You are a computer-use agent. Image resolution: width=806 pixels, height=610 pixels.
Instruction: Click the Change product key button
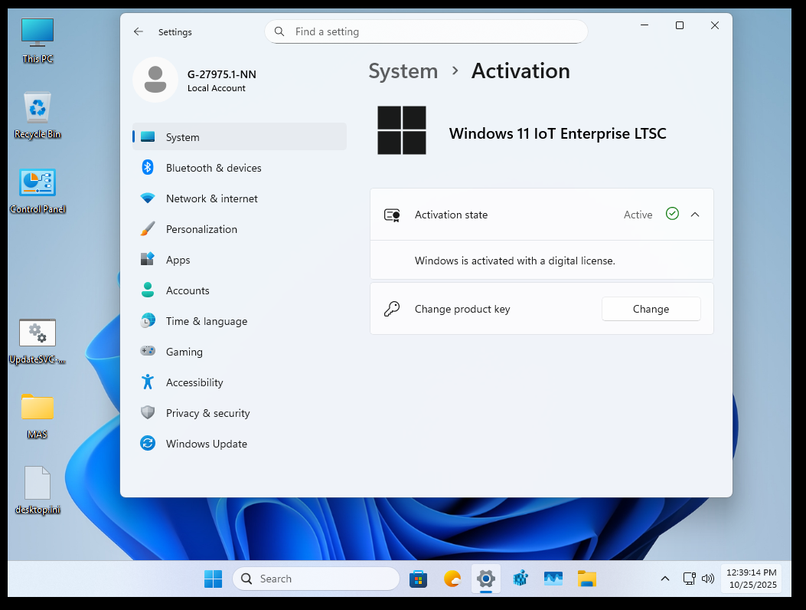pyautogui.click(x=651, y=309)
